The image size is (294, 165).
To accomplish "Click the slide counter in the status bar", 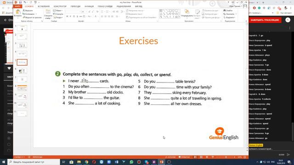I will coord(19,157).
